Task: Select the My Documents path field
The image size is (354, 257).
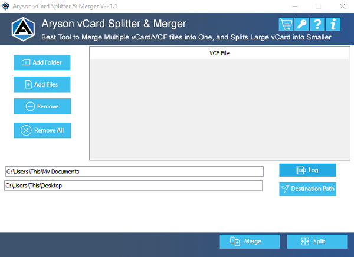Action: [135, 172]
